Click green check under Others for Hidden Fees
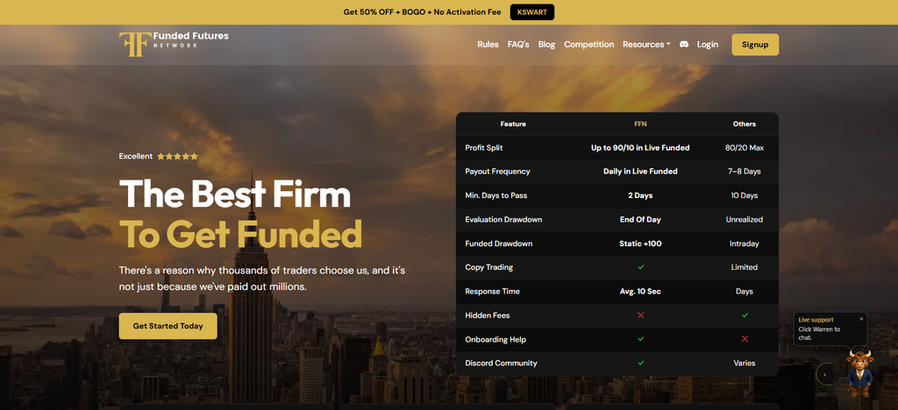The image size is (898, 410). (745, 315)
